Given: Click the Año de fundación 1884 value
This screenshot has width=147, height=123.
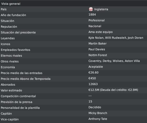Looking at the screenshot, I should [x=92, y=14].
